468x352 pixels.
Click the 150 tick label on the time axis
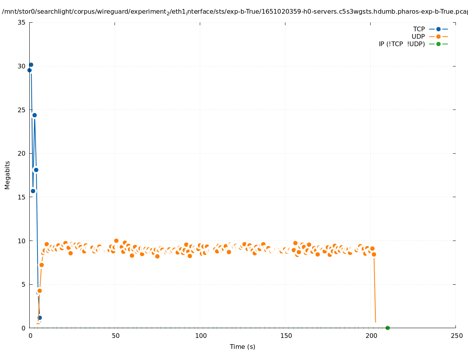click(285, 336)
